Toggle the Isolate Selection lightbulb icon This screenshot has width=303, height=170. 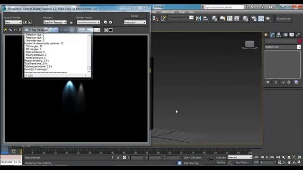click(x=113, y=157)
